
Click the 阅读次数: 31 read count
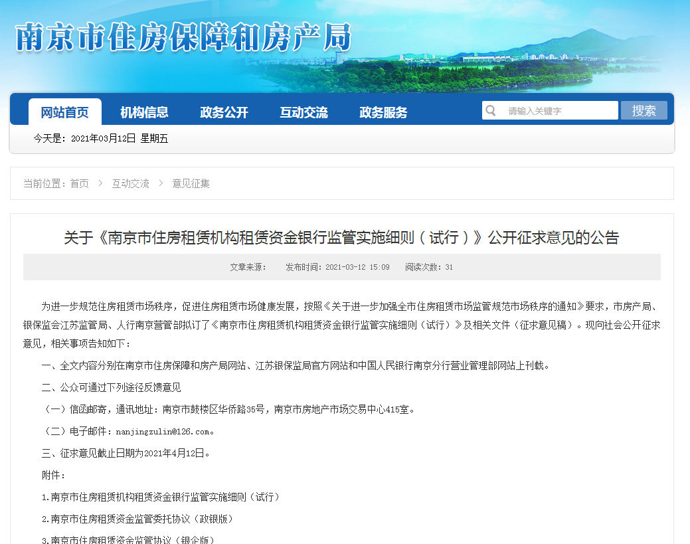429,267
